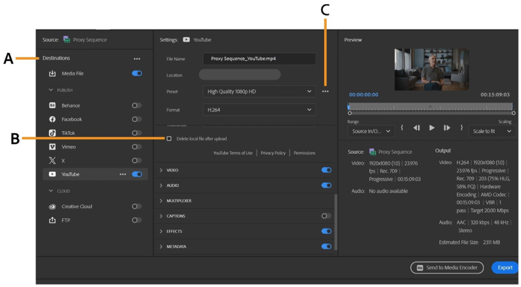Screen dimensions: 521x287
Task: Expand the MULTIPLEXER settings section
Action: [161, 201]
